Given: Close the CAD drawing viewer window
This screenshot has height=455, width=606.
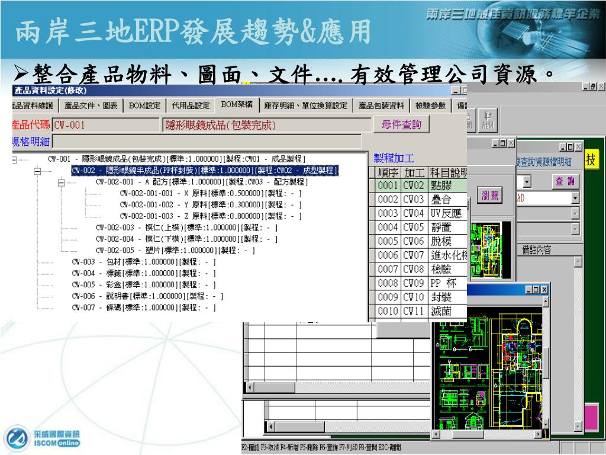Looking at the screenshot, I should point(544,289).
